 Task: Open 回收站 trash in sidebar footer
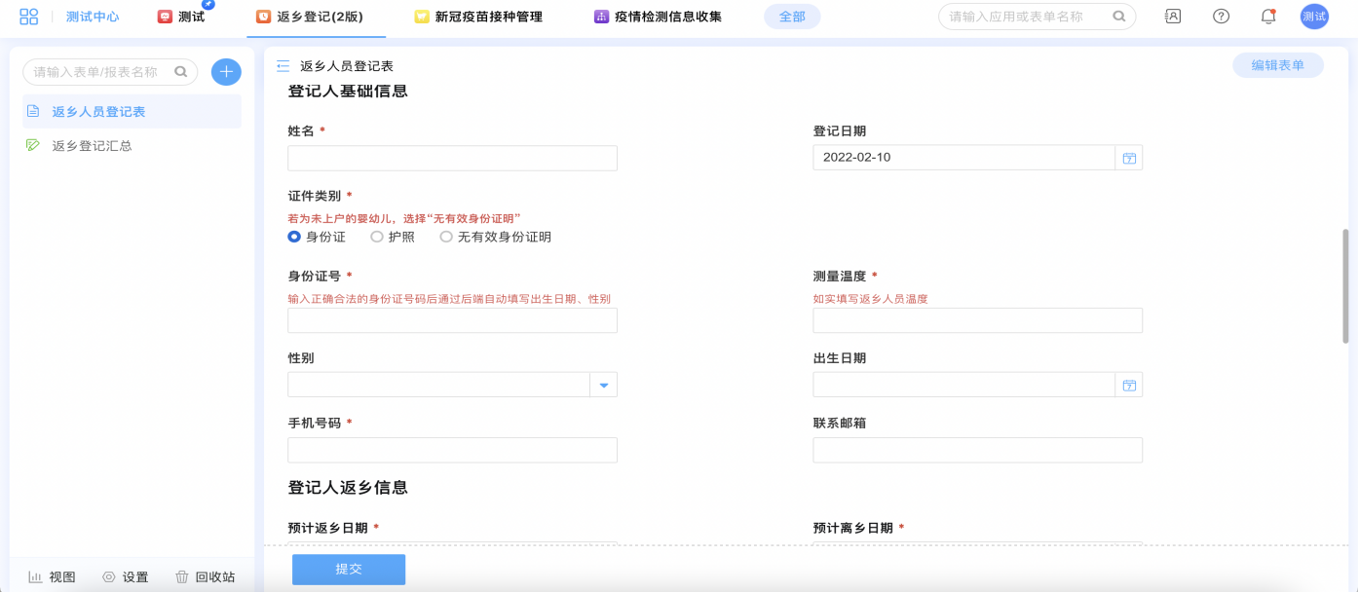click(206, 577)
